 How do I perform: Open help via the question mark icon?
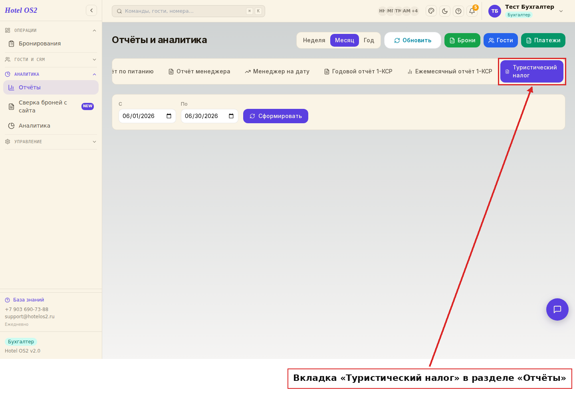point(458,11)
